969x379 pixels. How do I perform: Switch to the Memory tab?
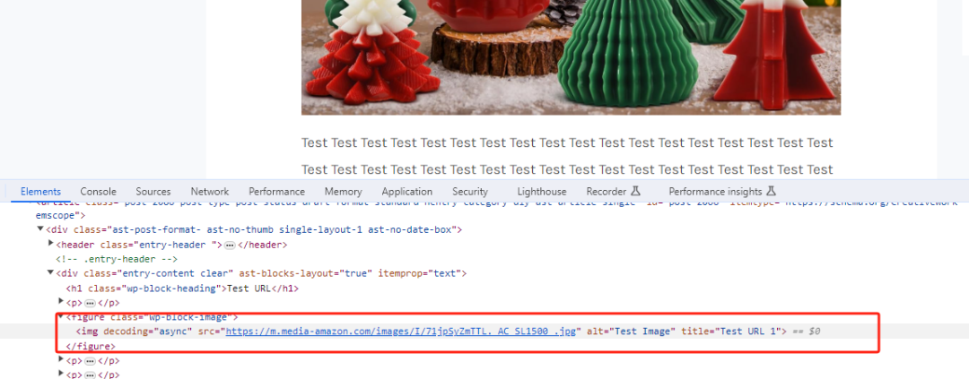pos(343,192)
